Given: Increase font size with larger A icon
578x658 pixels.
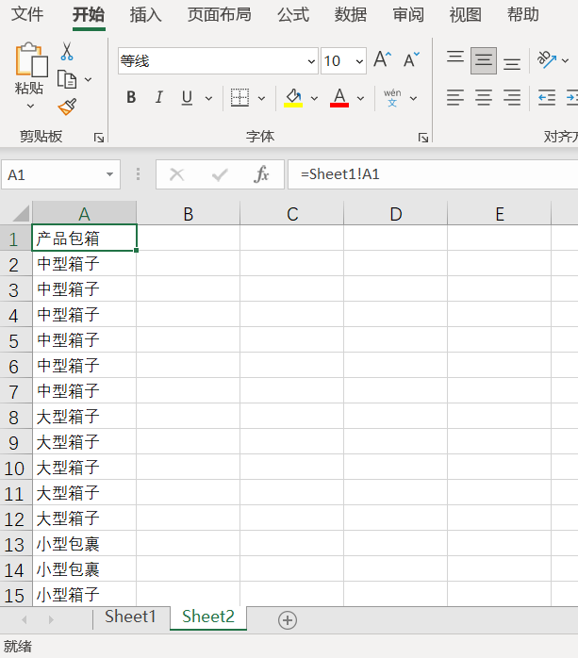Looking at the screenshot, I should tap(382, 60).
